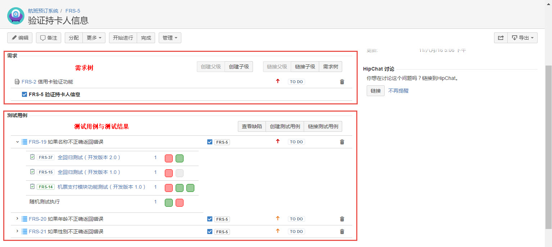Click the 完成 done button

146,38
